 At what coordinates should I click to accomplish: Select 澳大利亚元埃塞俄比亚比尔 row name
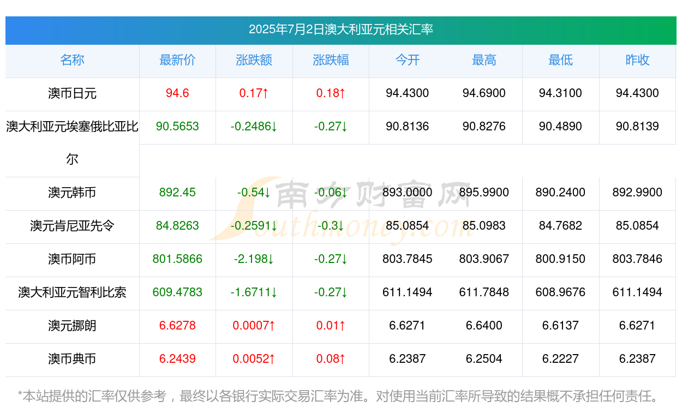72,143
